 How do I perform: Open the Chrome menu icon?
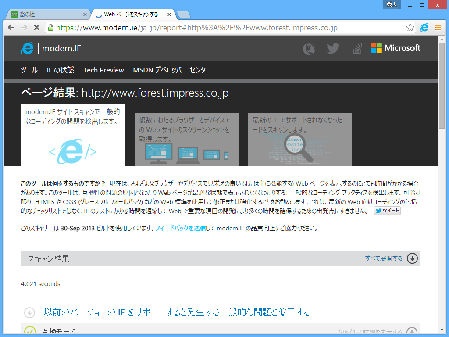[438, 27]
